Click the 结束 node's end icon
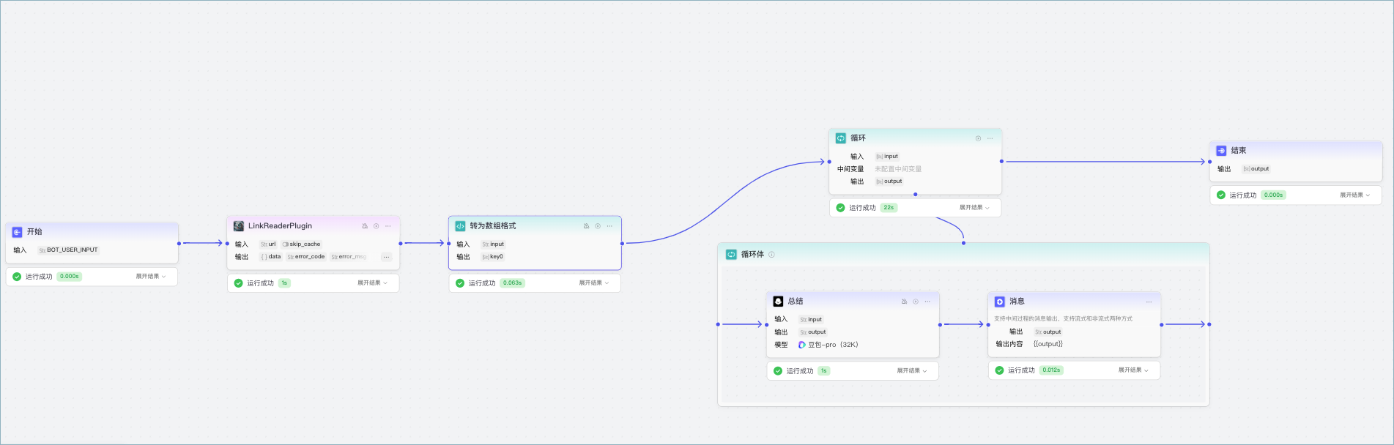The height and width of the screenshot is (445, 1394). pyautogui.click(x=1221, y=151)
